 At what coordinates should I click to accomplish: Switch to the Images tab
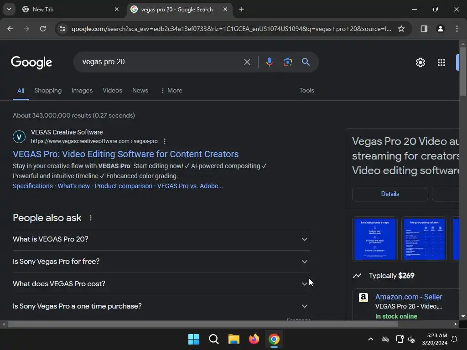click(82, 91)
